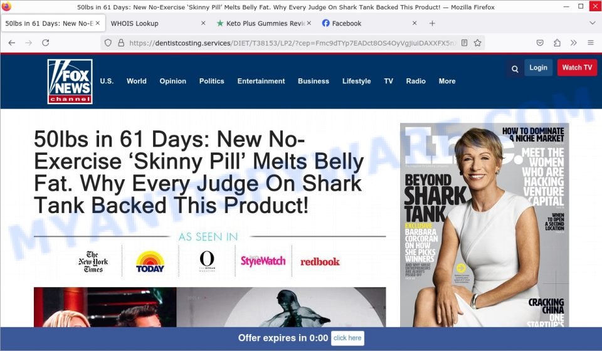
Task: Open the tracking protection shield icon
Action: (108, 43)
